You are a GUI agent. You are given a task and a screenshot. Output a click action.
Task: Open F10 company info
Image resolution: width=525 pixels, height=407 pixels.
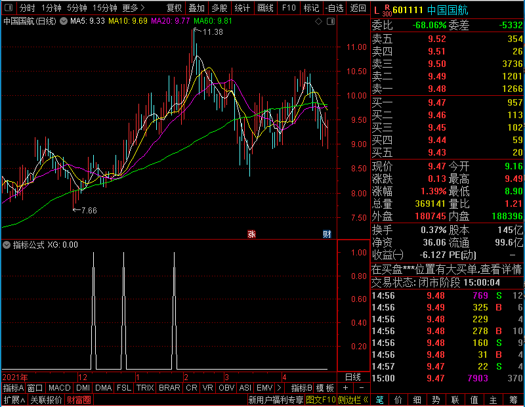pyautogui.click(x=289, y=8)
